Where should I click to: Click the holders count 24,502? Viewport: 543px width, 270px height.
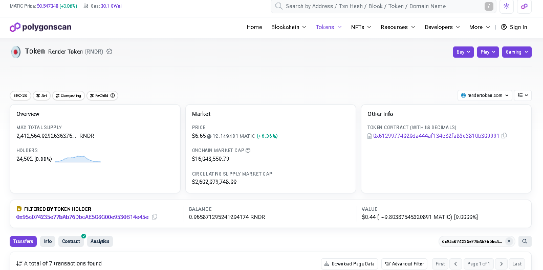(25, 159)
